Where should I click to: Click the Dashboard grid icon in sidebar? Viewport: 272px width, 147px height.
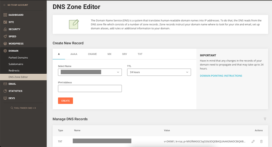5,15
